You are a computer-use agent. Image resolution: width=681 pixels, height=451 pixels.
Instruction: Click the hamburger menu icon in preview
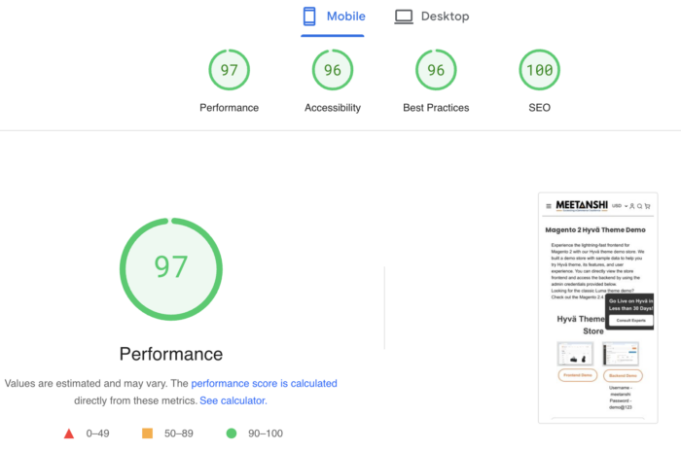(549, 206)
